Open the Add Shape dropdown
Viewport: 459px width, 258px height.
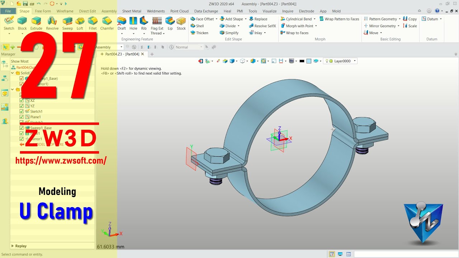246,19
